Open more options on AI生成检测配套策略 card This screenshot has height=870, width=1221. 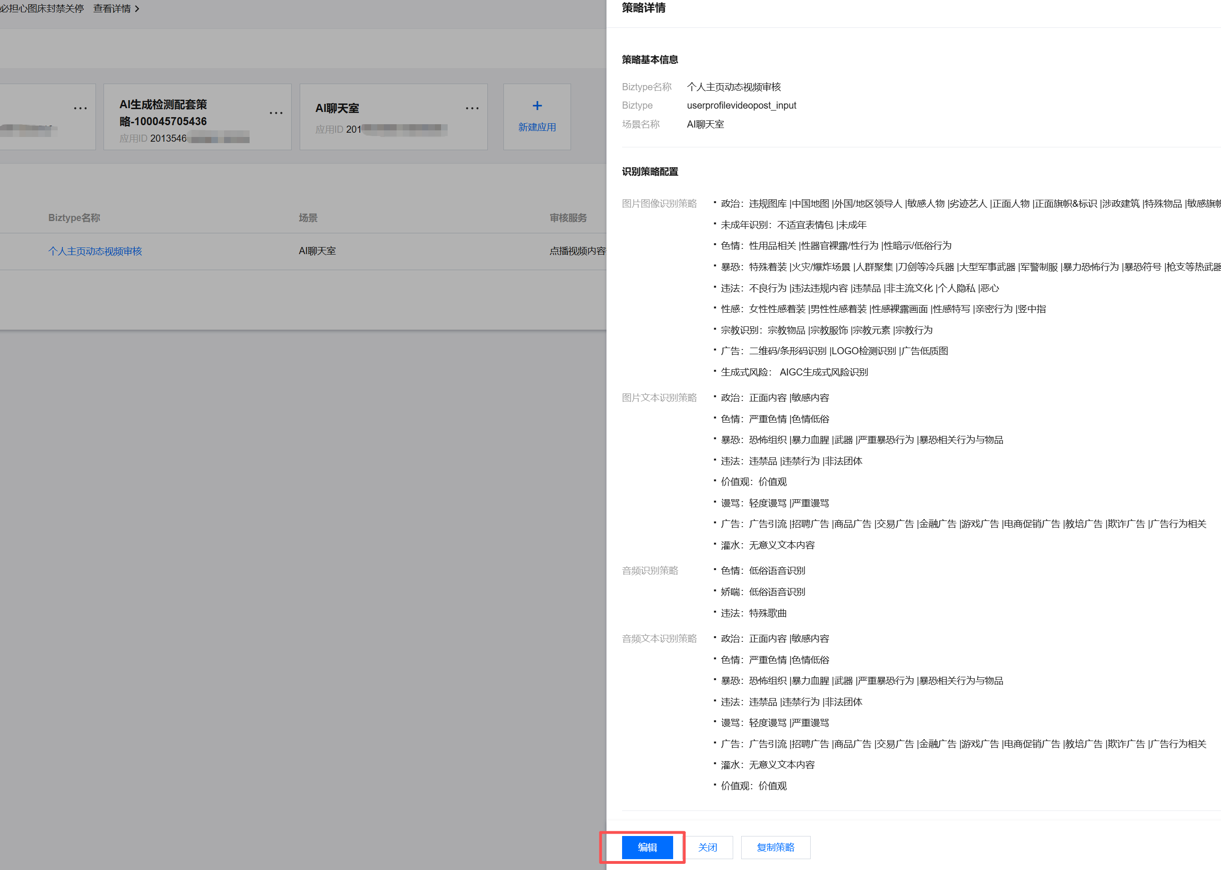276,112
